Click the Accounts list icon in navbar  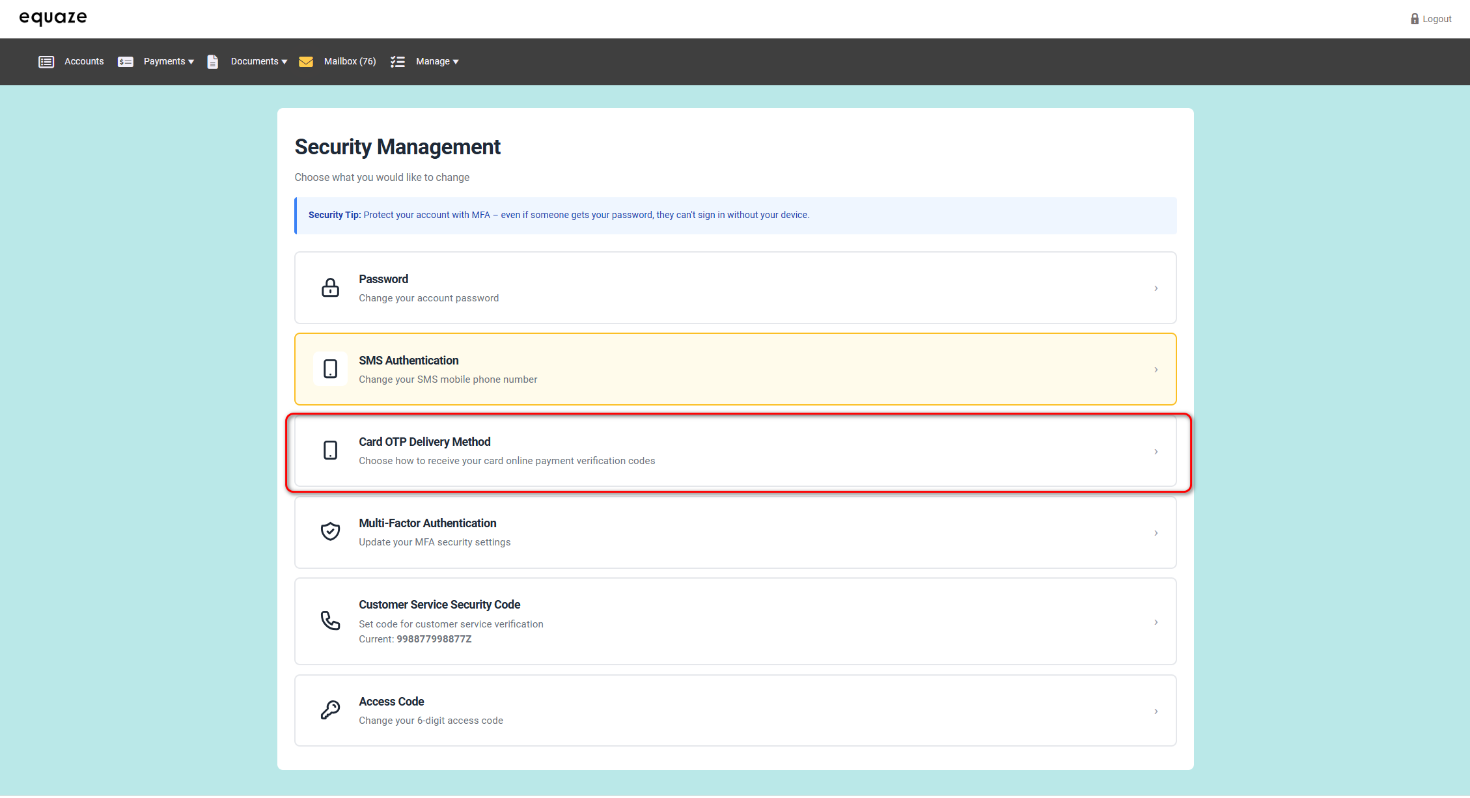coord(46,62)
